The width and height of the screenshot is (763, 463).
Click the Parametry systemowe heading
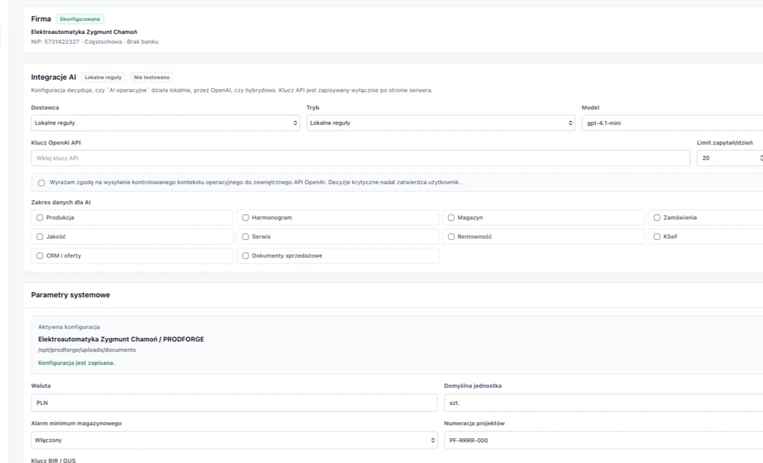[x=70, y=295]
